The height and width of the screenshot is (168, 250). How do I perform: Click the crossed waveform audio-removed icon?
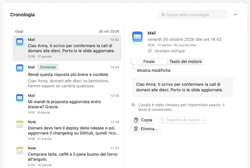coord(133,105)
